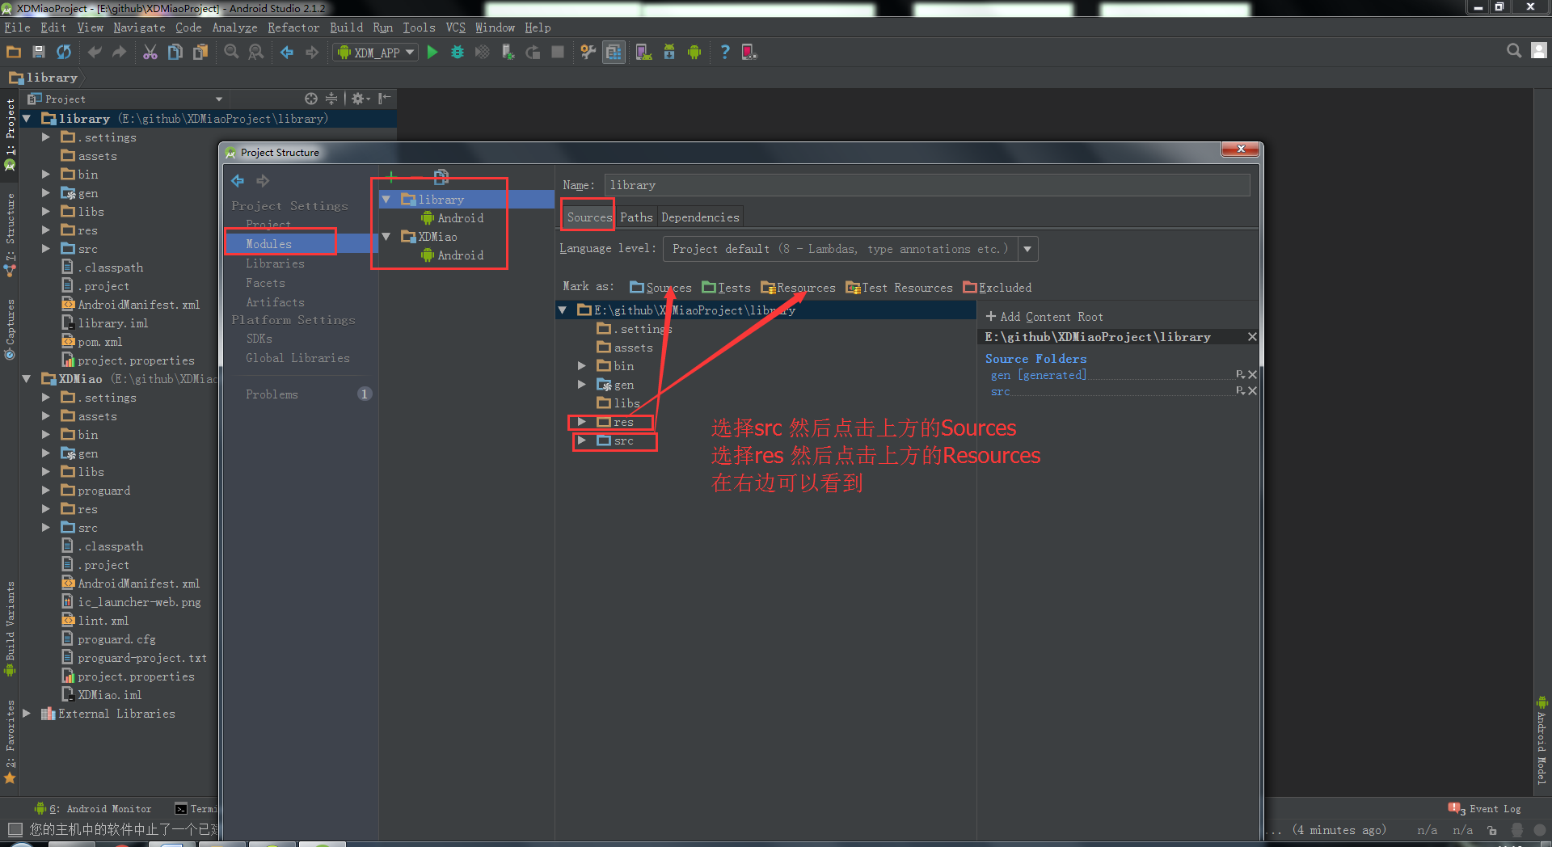Screen dimensions: 1552x847
Task: Click the Copy icon in the main toolbar
Action: tap(175, 53)
